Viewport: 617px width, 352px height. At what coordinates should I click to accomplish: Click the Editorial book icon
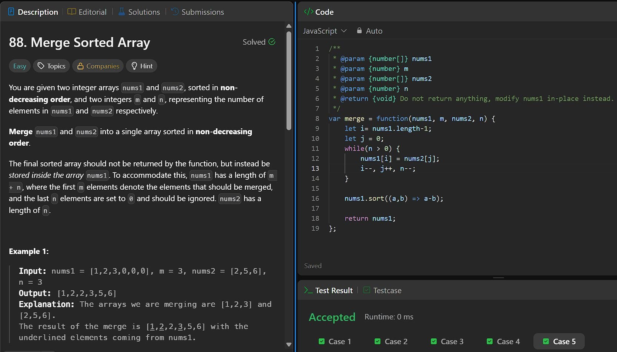click(x=72, y=12)
